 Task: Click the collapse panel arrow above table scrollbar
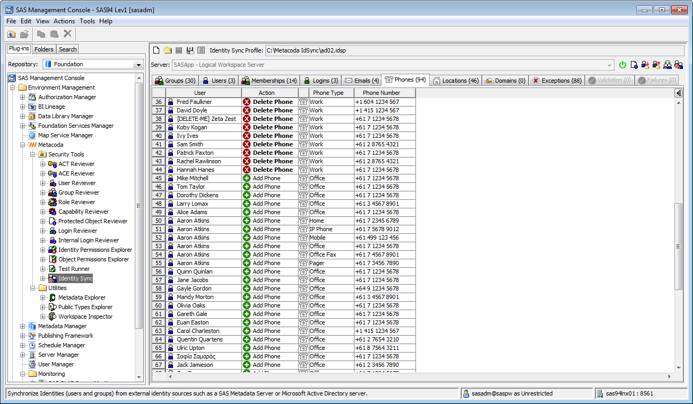[678, 93]
